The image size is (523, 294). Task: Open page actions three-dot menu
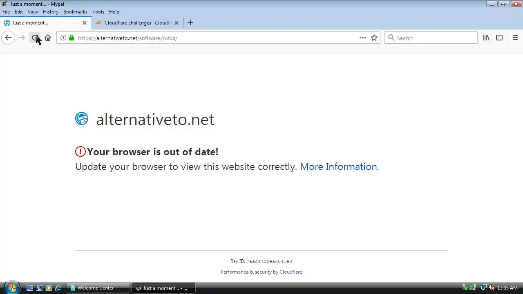coord(362,38)
